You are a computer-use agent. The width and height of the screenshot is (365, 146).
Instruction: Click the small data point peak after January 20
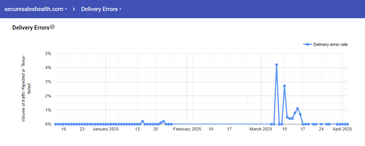163,121
